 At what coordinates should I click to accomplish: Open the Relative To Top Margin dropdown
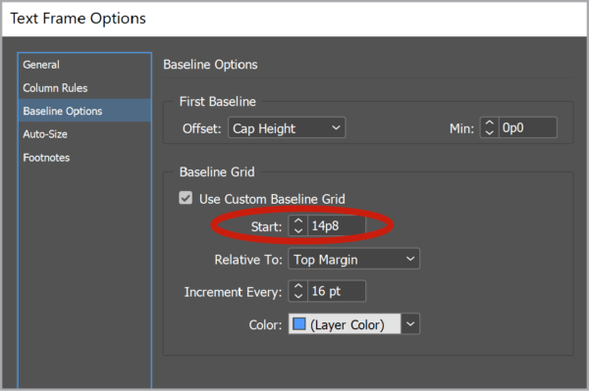click(353, 259)
